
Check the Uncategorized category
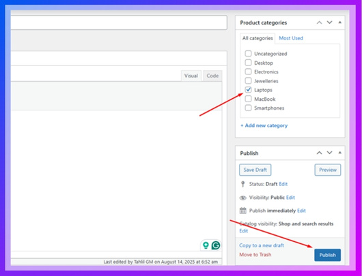pyautogui.click(x=248, y=53)
